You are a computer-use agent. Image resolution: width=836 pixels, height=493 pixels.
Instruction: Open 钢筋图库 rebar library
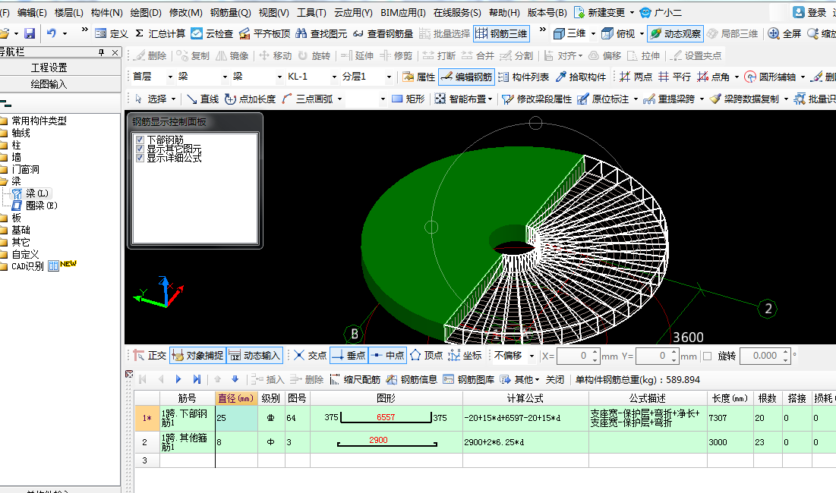pyautogui.click(x=468, y=379)
